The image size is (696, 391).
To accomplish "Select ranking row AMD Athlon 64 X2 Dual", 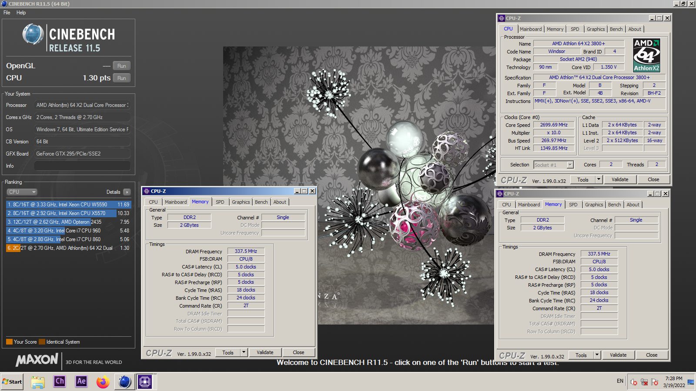I will point(68,248).
